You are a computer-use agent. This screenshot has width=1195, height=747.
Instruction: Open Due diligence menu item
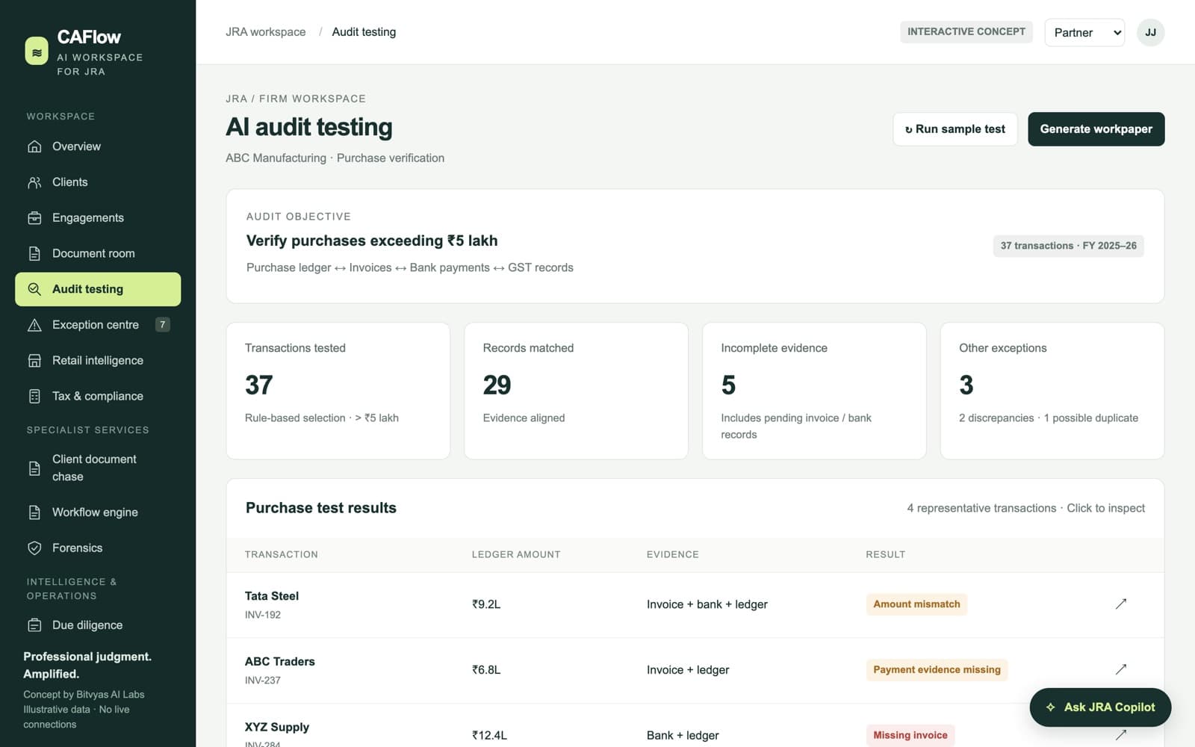coord(98,625)
